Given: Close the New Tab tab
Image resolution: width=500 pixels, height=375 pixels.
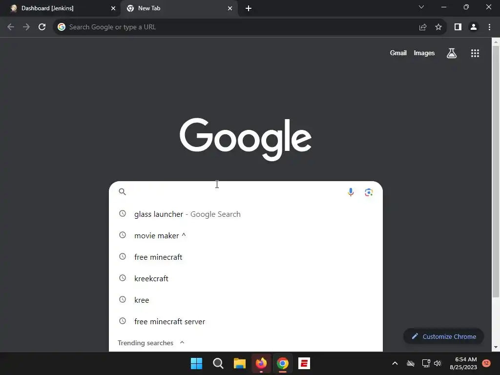Looking at the screenshot, I should tap(230, 8).
